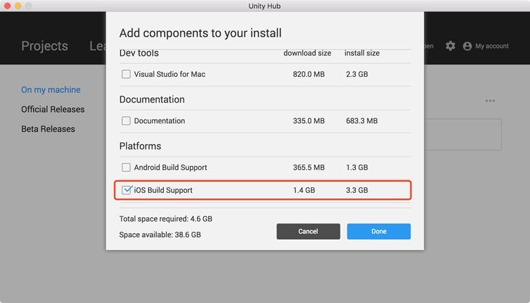Cancel adding components
The width and height of the screenshot is (530, 303).
pos(308,232)
